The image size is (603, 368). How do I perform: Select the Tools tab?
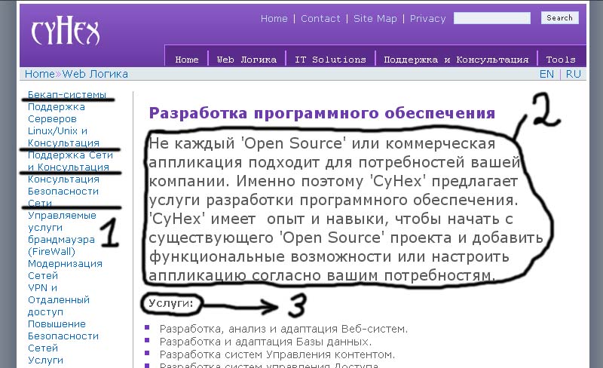(x=561, y=60)
